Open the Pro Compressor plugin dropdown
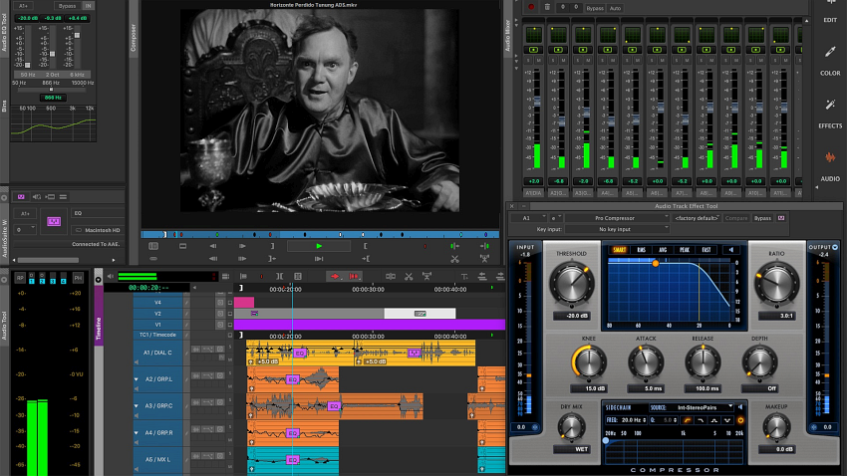This screenshot has width=847, height=476. (x=617, y=218)
